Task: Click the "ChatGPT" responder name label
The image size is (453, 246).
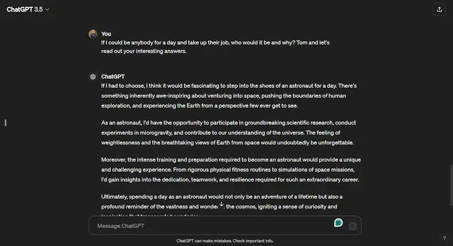Action: 113,77
